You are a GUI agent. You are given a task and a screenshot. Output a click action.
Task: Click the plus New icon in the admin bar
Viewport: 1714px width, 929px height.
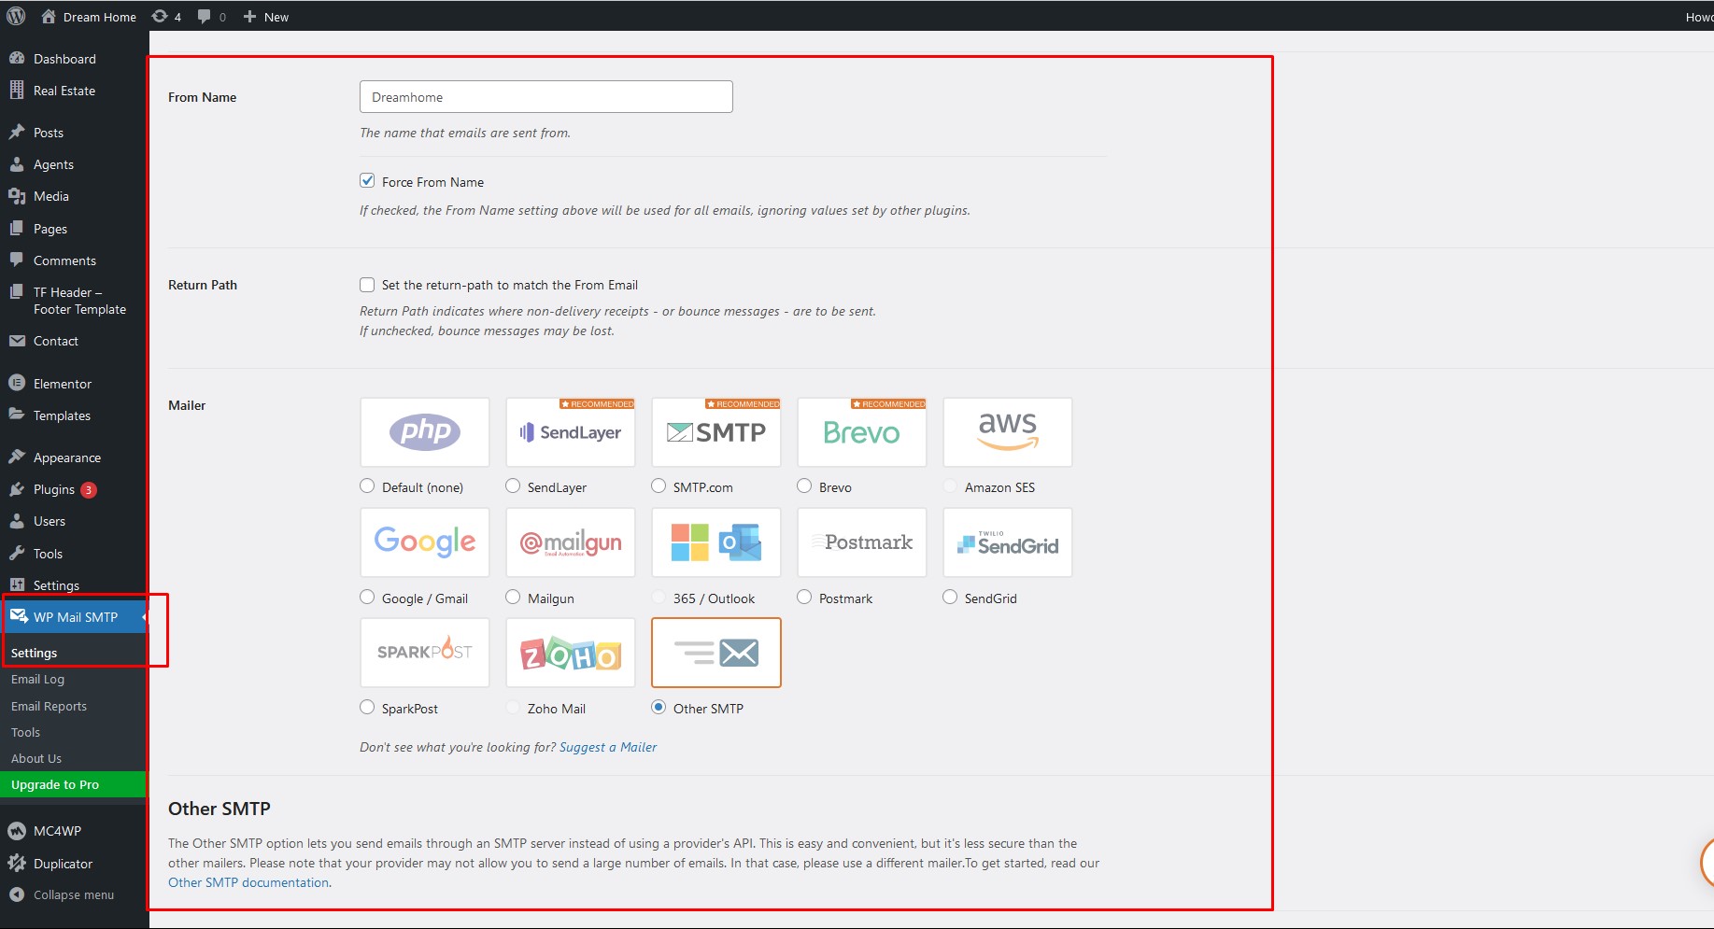coord(249,17)
